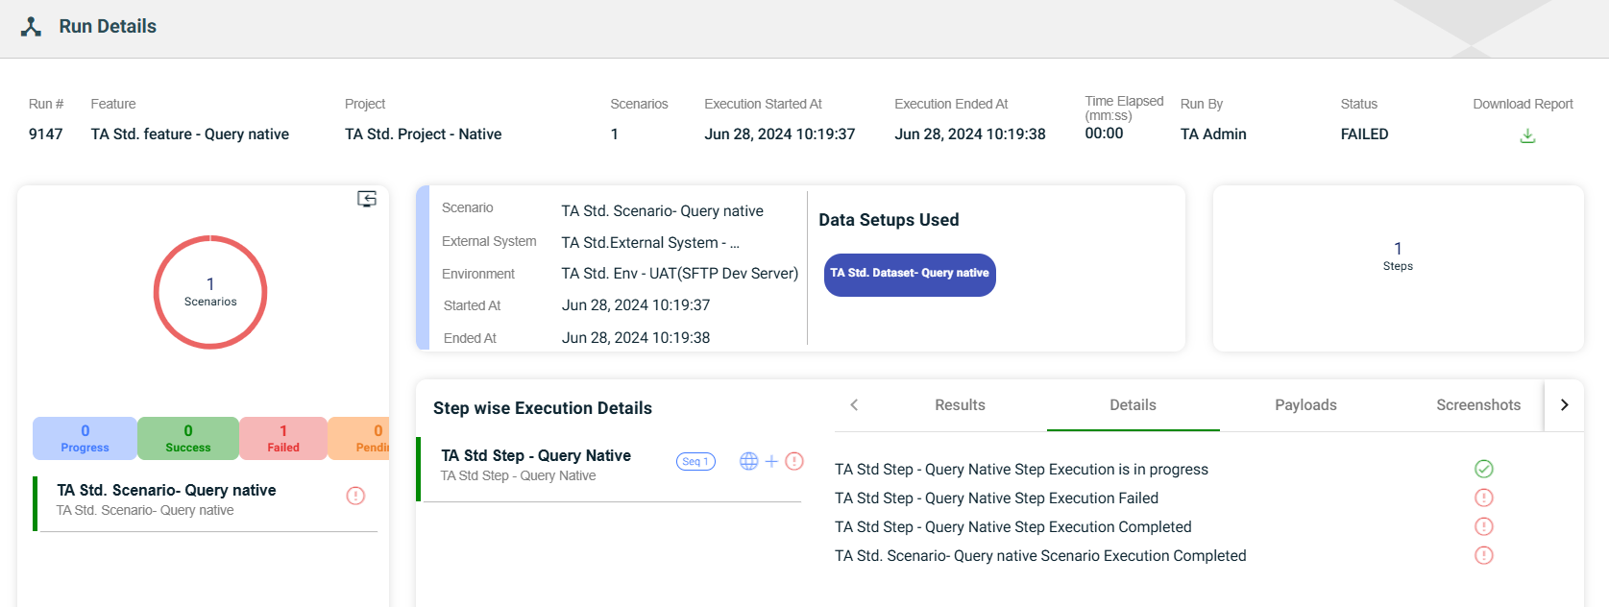Image resolution: width=1609 pixels, height=607 pixels.
Task: Click the plus icon on Query Native step
Action: [x=771, y=461]
